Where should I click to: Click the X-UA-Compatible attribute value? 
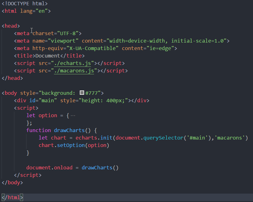(x=93, y=48)
